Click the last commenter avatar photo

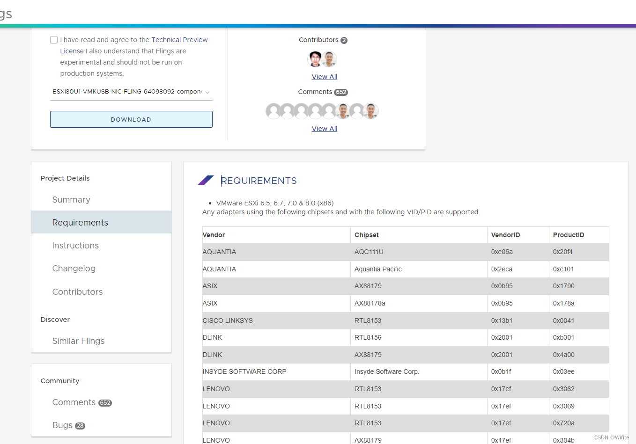(x=371, y=111)
